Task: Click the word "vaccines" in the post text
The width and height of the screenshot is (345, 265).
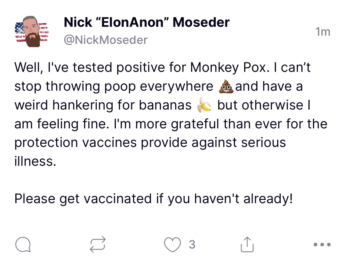Action: (x=109, y=143)
